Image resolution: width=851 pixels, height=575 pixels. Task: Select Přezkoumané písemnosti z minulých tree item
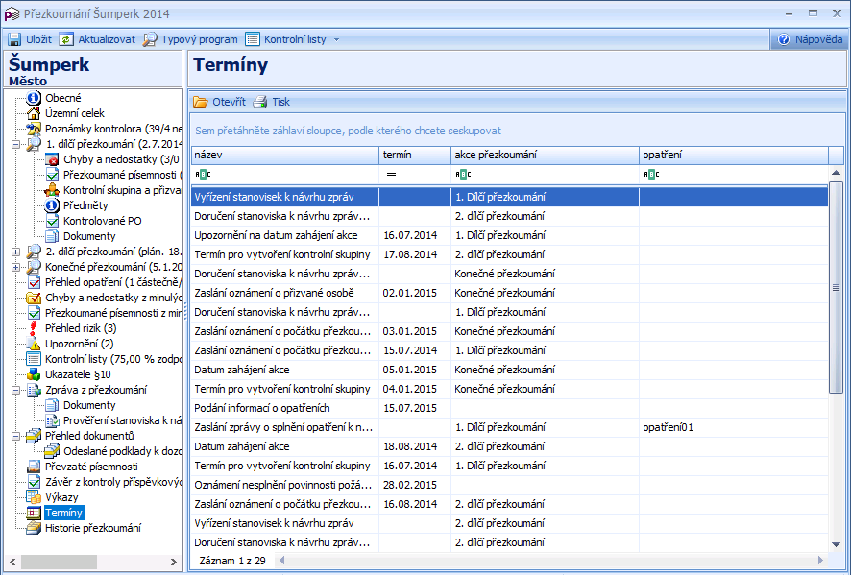(x=113, y=313)
